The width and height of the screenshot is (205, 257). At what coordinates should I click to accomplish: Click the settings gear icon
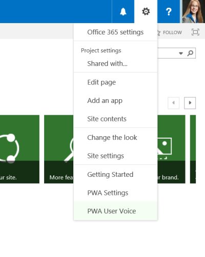[x=146, y=11]
